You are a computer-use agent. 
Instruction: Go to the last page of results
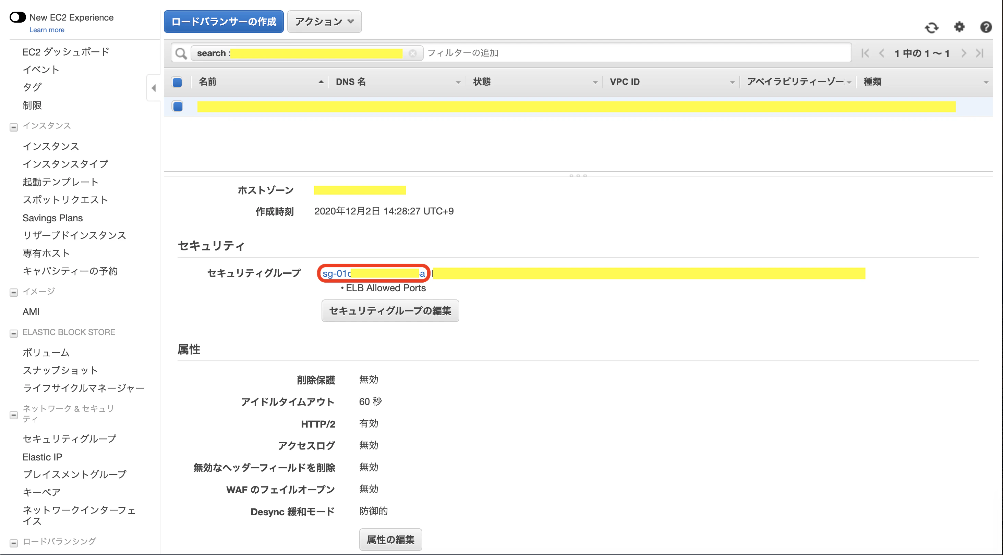click(980, 53)
